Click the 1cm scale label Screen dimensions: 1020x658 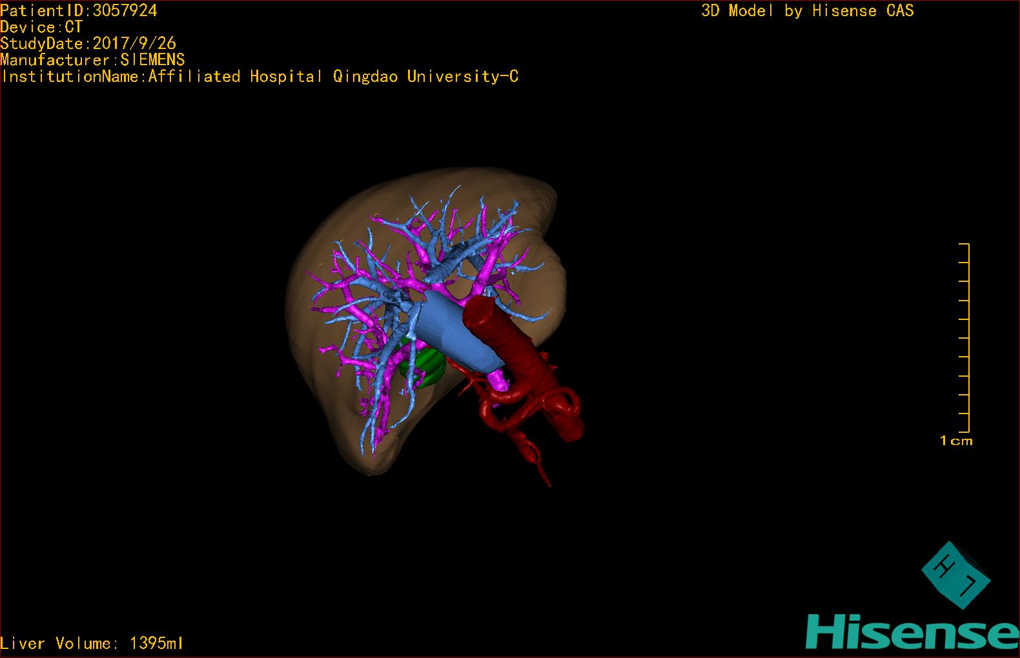coord(956,441)
